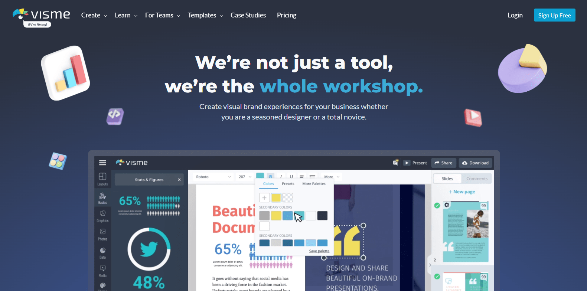Open the Pricing page

pos(287,15)
